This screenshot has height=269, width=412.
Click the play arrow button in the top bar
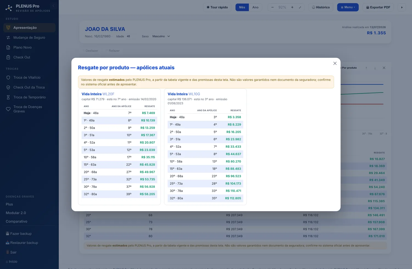(402, 7)
